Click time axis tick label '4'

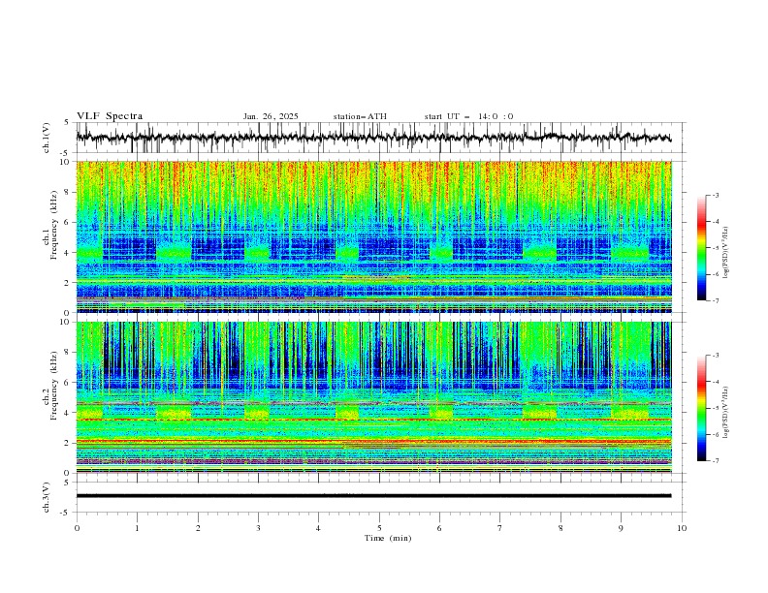318,528
